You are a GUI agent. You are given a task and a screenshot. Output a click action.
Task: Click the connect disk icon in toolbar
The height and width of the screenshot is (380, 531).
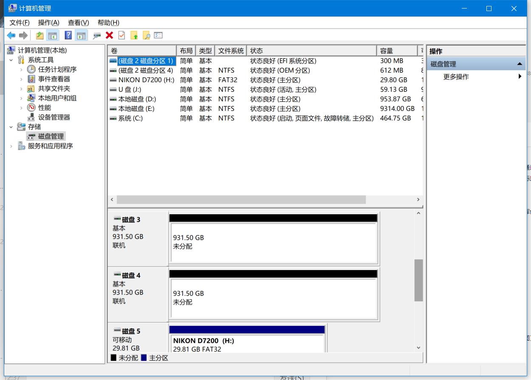click(x=97, y=36)
